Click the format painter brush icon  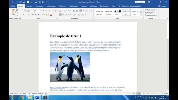pos(18,16)
